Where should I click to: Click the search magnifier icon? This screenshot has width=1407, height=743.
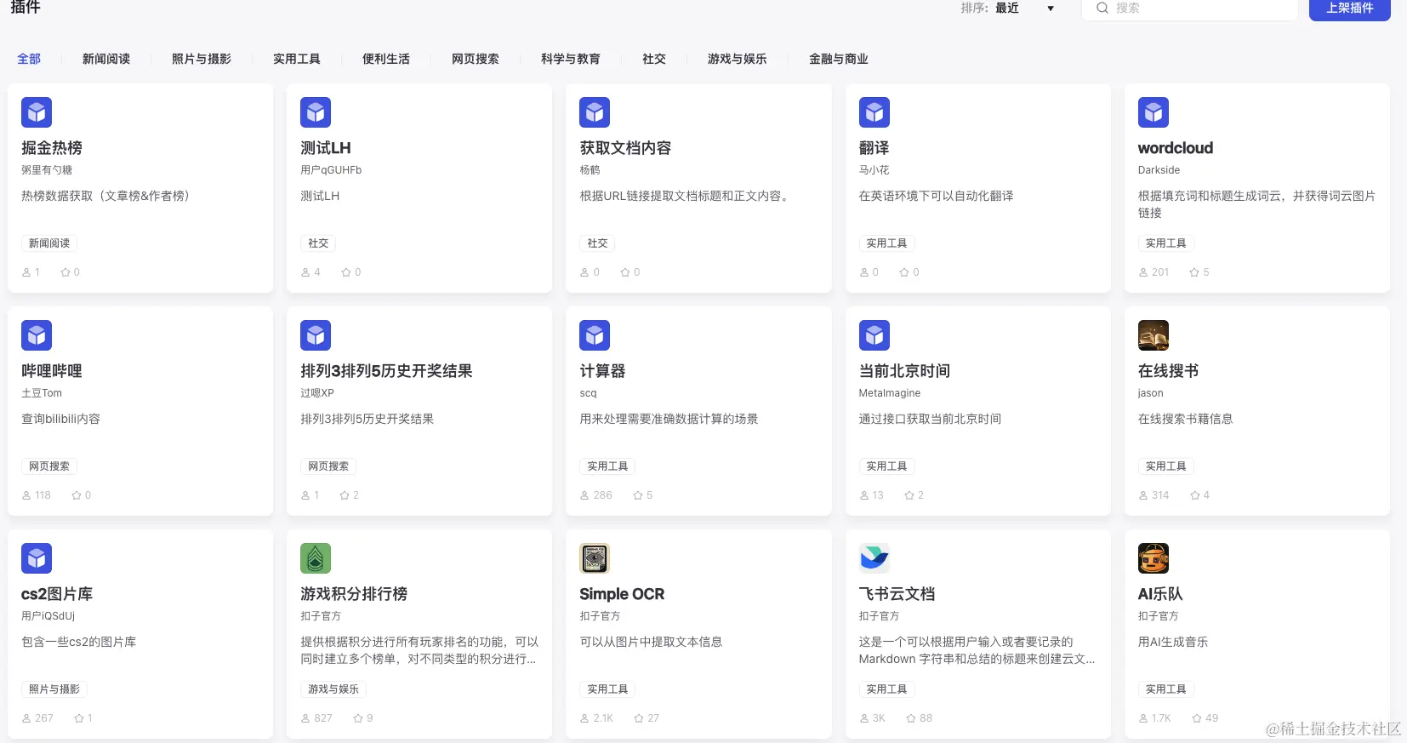(x=1102, y=8)
